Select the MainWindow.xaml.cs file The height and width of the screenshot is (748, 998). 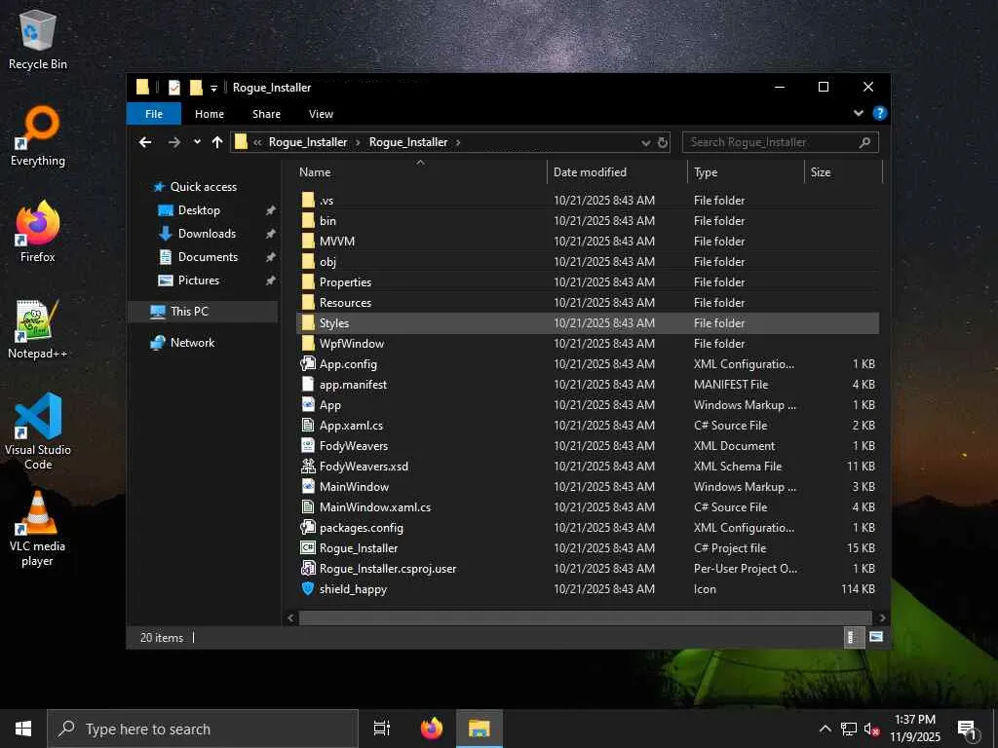366,506
